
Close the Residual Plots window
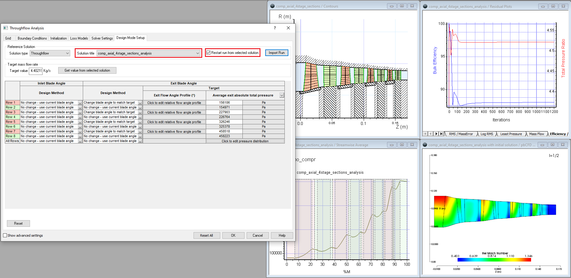coord(563,6)
